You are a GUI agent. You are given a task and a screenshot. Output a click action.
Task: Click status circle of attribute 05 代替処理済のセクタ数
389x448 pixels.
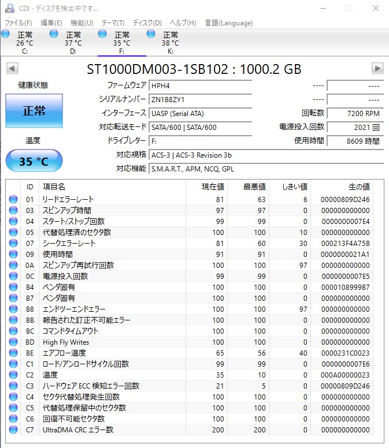[13, 232]
